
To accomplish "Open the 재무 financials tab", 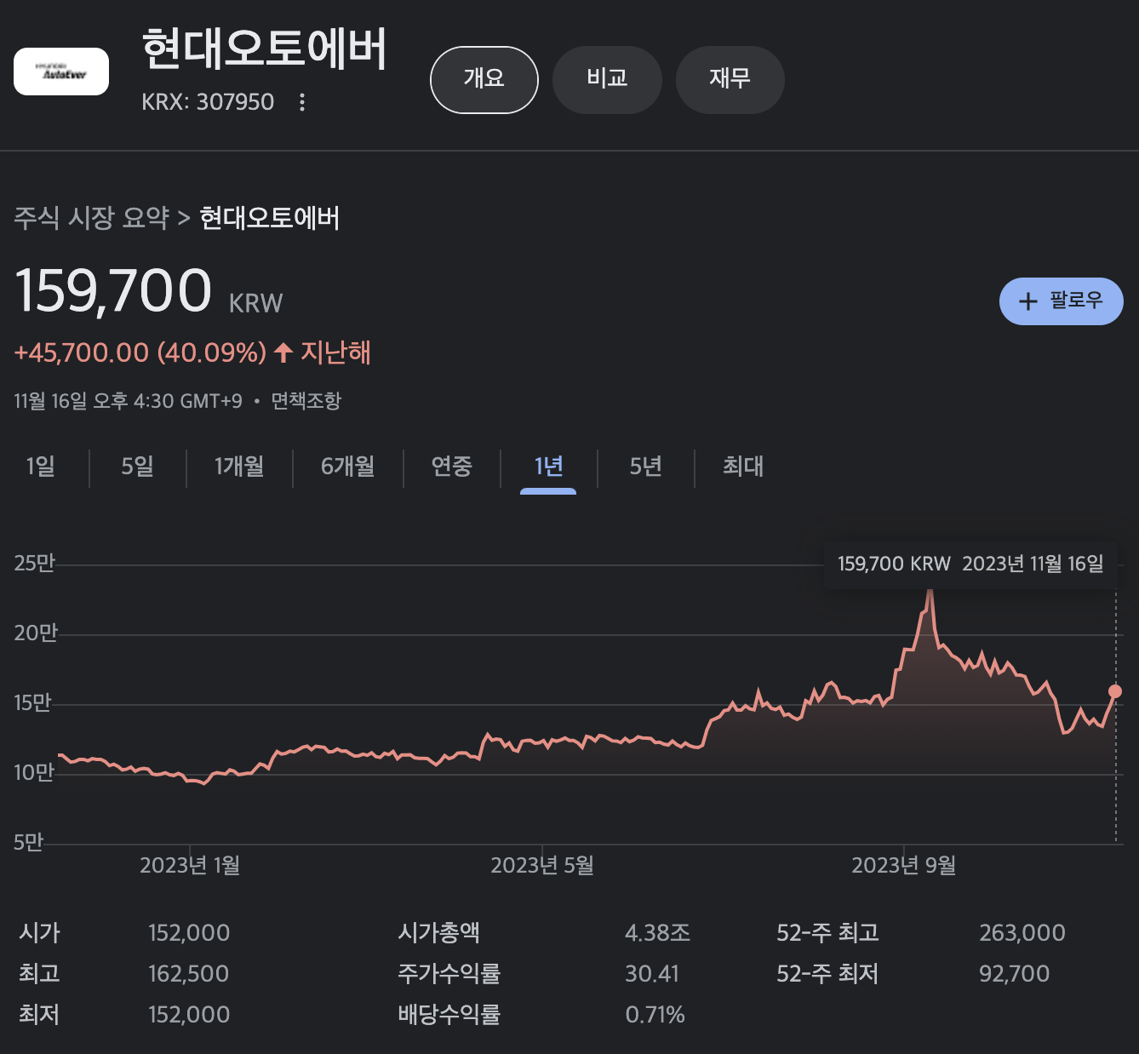I will pyautogui.click(x=730, y=79).
